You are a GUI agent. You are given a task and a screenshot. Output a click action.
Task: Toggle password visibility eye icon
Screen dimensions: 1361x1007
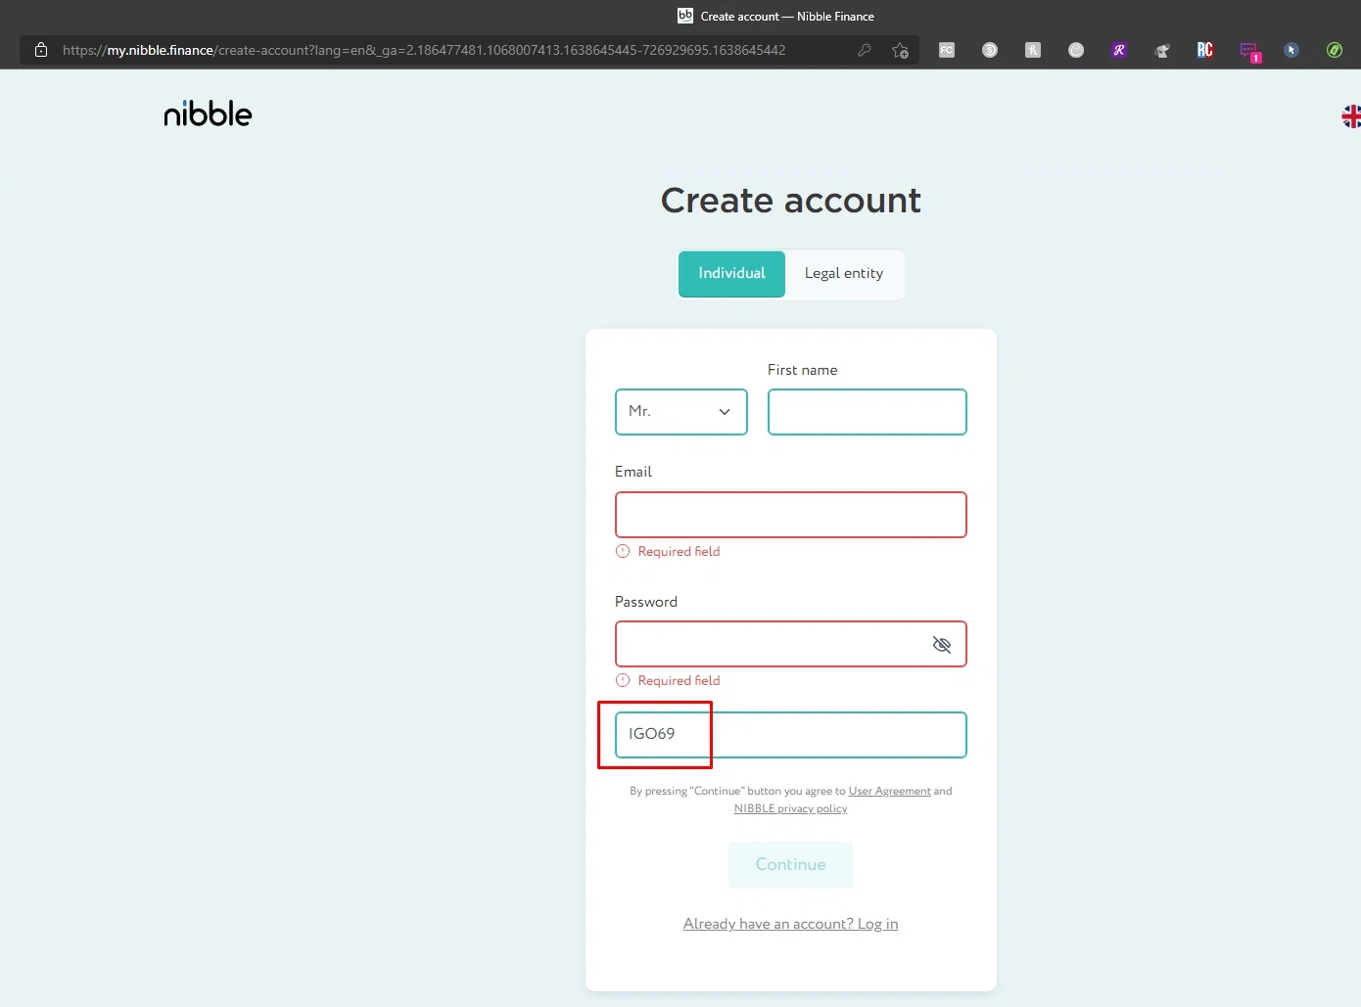pos(942,644)
